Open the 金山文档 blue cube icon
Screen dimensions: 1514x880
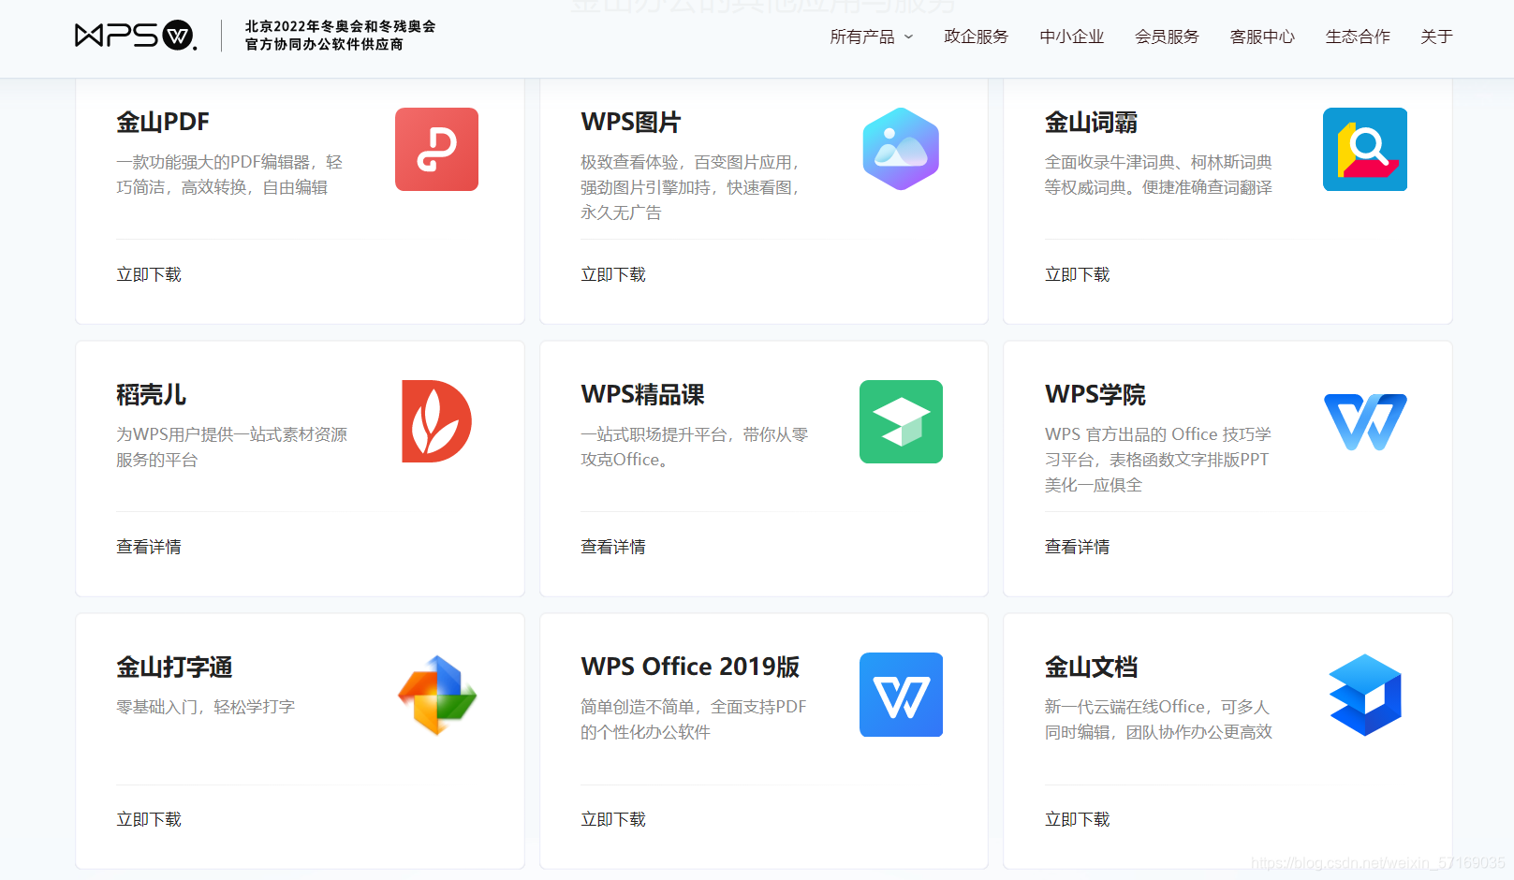tap(1365, 695)
